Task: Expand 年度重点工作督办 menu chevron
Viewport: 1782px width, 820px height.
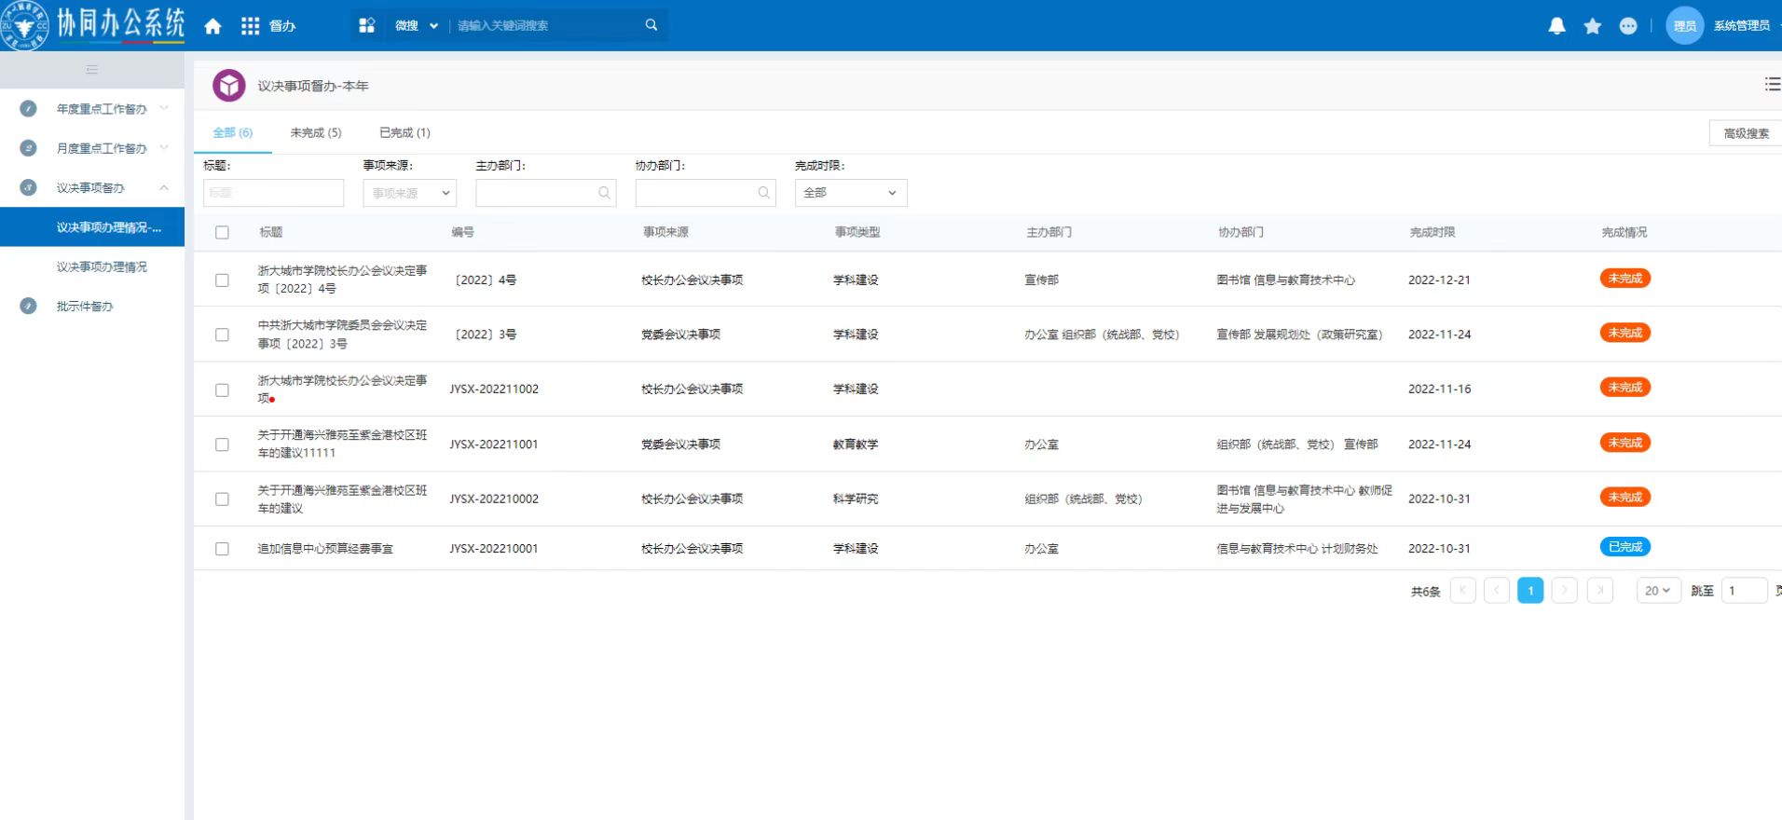Action: pyautogui.click(x=164, y=108)
